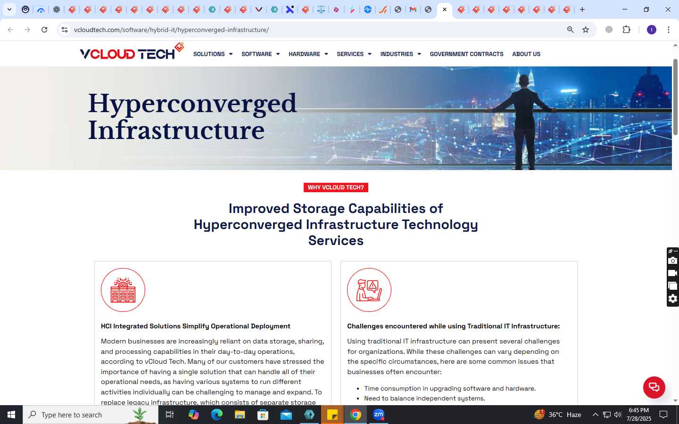Open Zoom app from taskbar

(x=379, y=415)
